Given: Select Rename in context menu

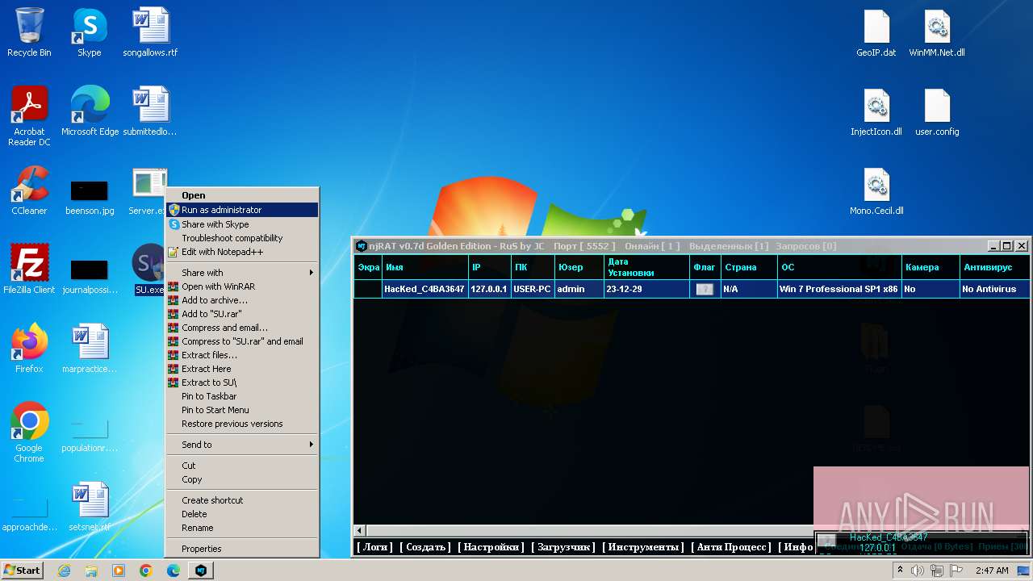Looking at the screenshot, I should [x=242, y=528].
